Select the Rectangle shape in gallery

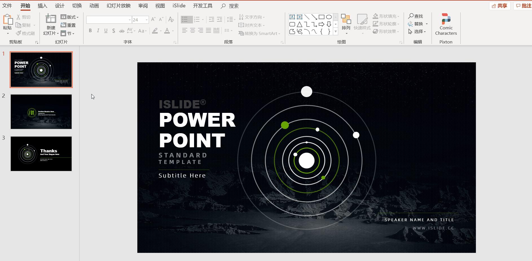pos(321,17)
